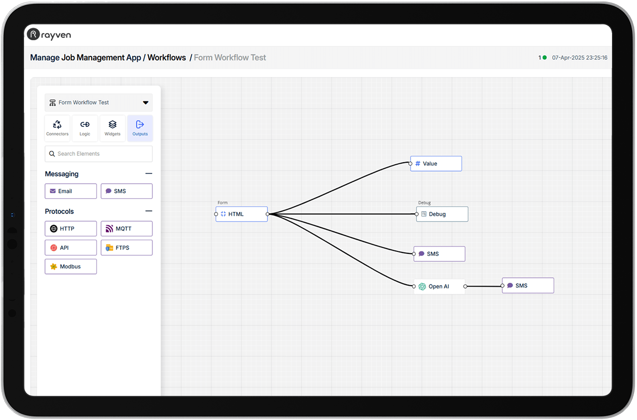Select the Outputs elements tab

tap(140, 128)
